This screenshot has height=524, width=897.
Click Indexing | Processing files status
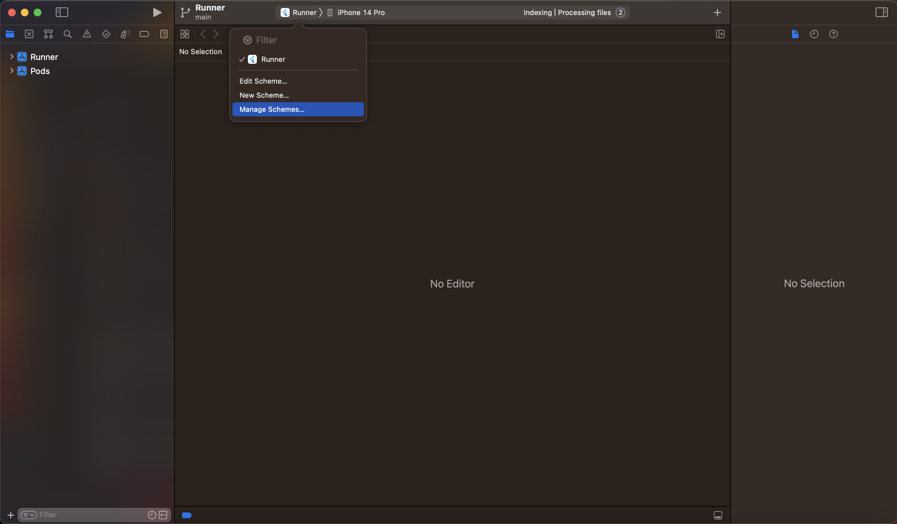(x=567, y=12)
